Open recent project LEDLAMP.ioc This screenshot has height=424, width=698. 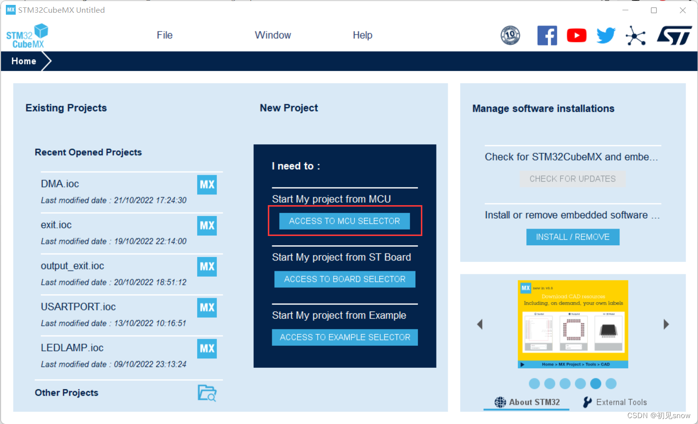[72, 348]
